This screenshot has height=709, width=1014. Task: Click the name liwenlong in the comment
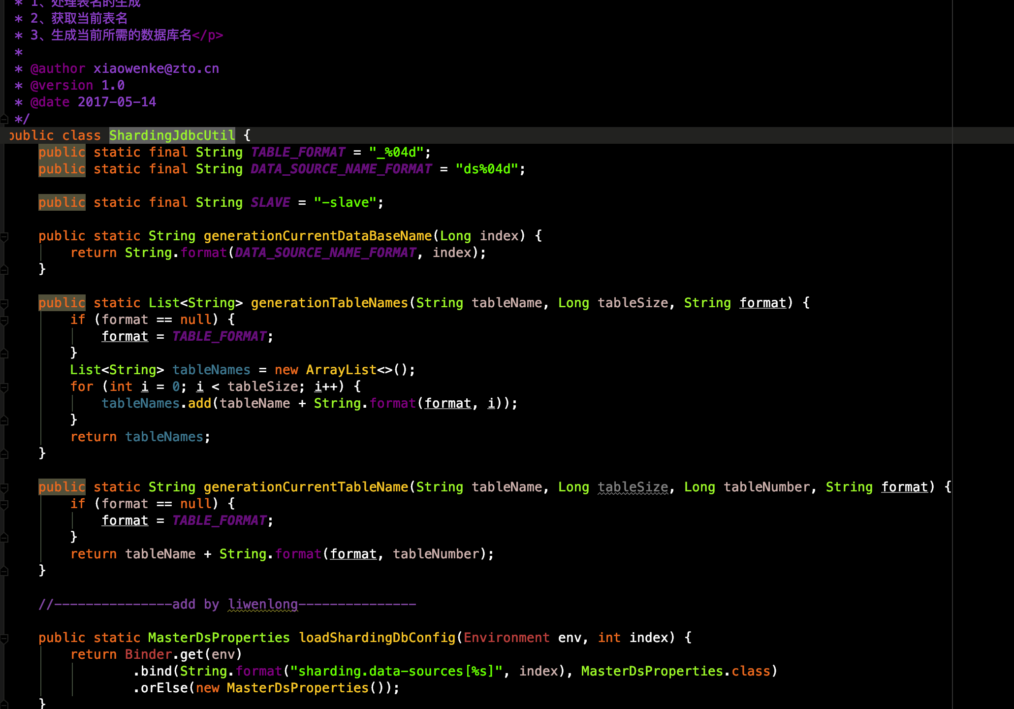point(262,604)
